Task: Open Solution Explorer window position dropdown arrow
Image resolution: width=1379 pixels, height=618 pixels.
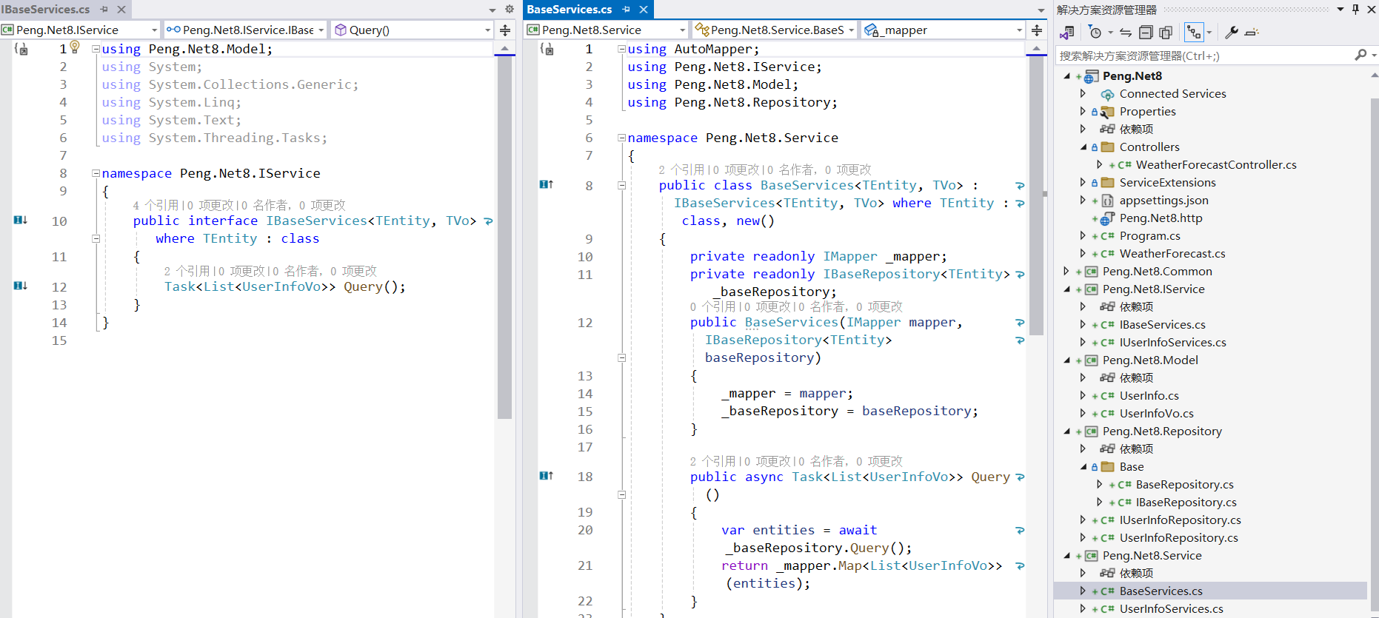Action: (x=1340, y=10)
